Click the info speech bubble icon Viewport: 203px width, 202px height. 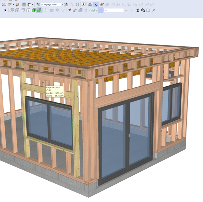tap(84, 5)
